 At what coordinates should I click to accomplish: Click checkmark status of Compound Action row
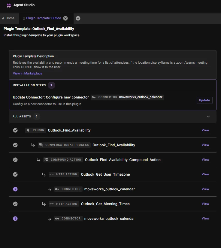point(15,160)
